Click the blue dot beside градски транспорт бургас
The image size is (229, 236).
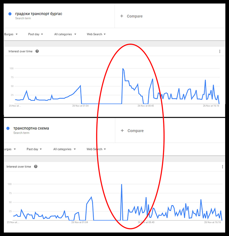pyautogui.click(x=10, y=14)
